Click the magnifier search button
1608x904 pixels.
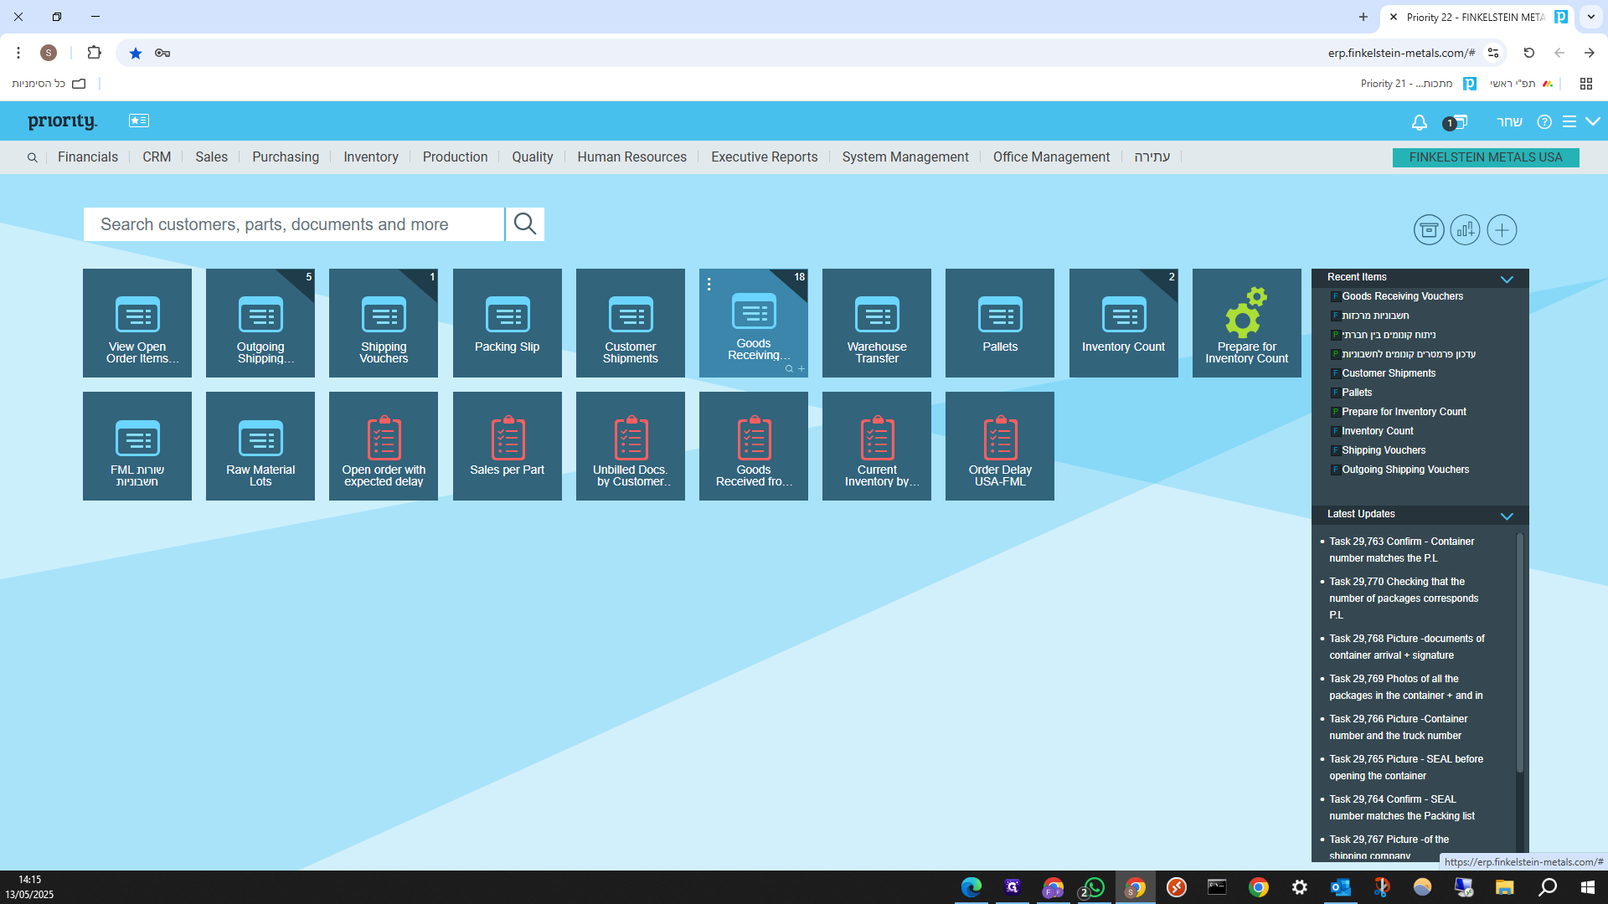click(525, 224)
